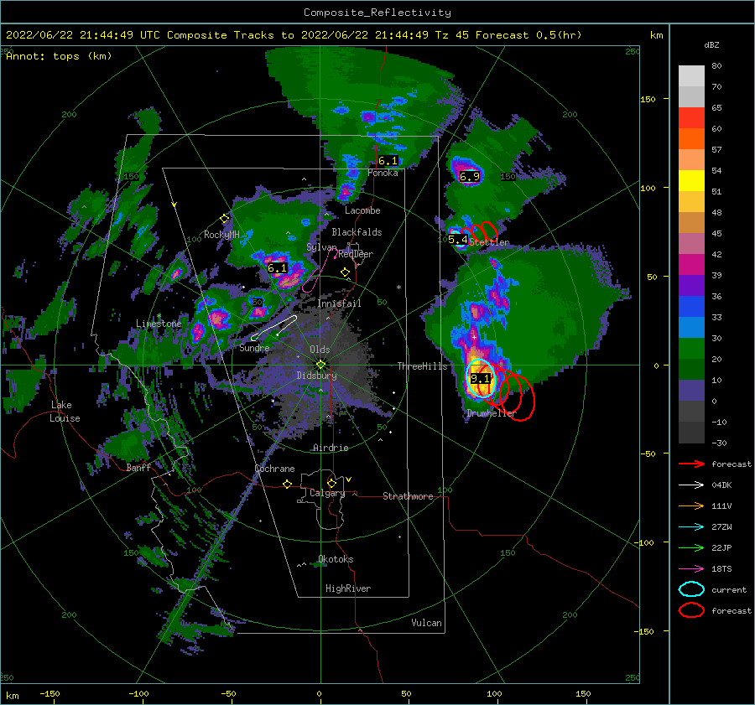This screenshot has width=755, height=705.
Task: Click the yellow diamond marker above Calgary
Action: pyautogui.click(x=331, y=483)
